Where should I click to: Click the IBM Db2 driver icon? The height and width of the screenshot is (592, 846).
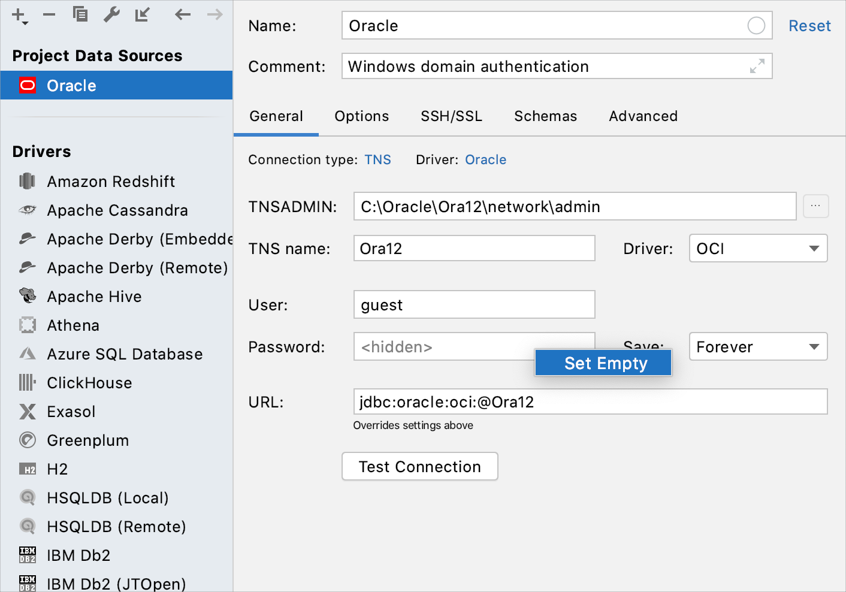tap(27, 555)
